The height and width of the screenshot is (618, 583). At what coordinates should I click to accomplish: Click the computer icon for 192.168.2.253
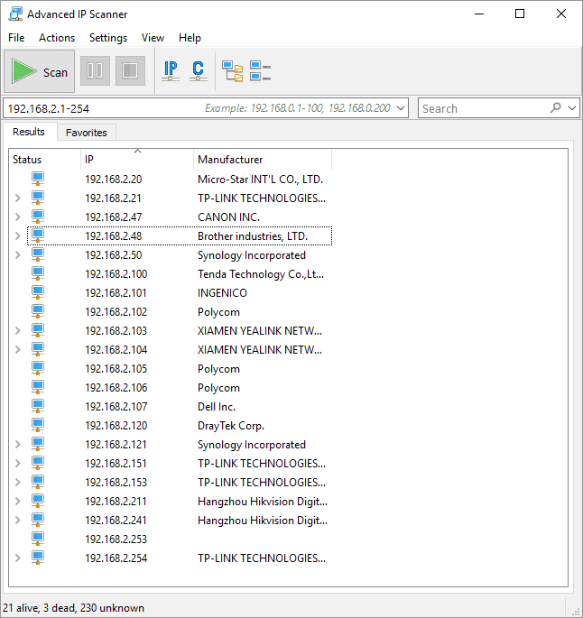(38, 539)
